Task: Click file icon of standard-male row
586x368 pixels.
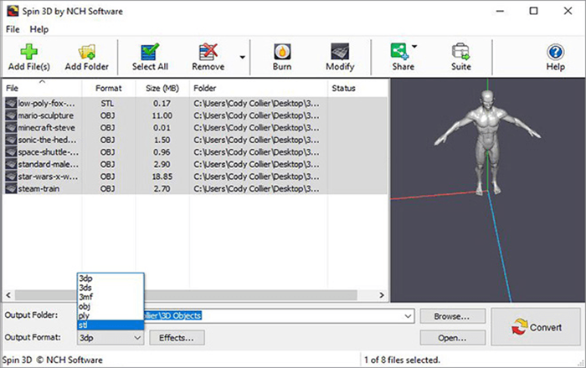Action: (11, 164)
